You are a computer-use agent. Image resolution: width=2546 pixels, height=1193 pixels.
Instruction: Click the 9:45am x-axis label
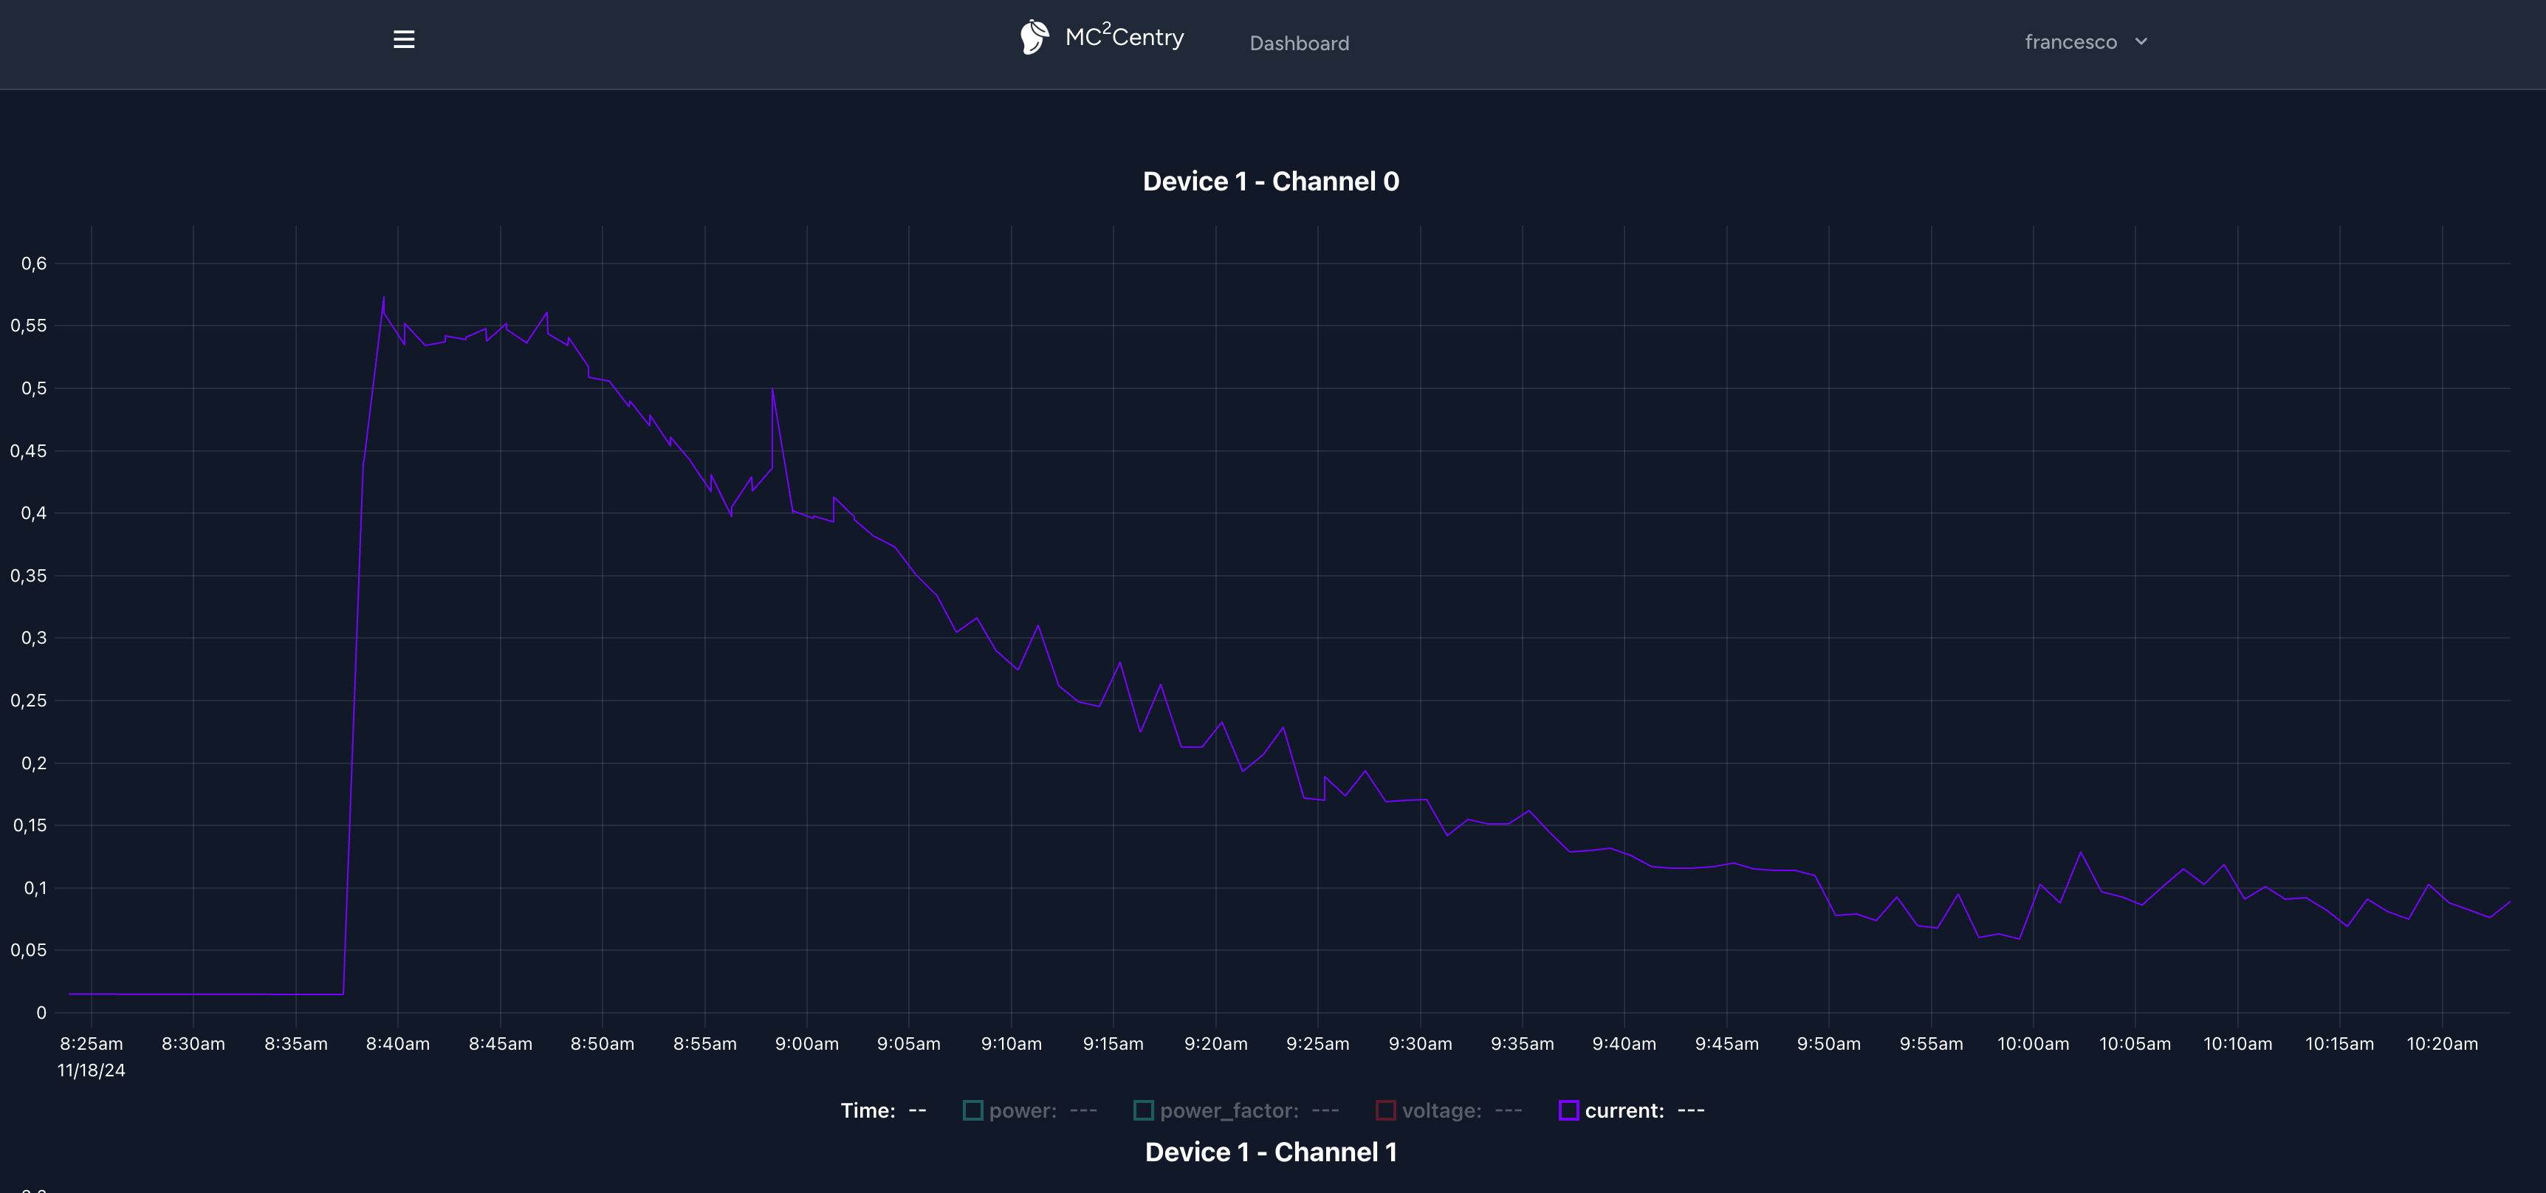click(x=1726, y=1044)
